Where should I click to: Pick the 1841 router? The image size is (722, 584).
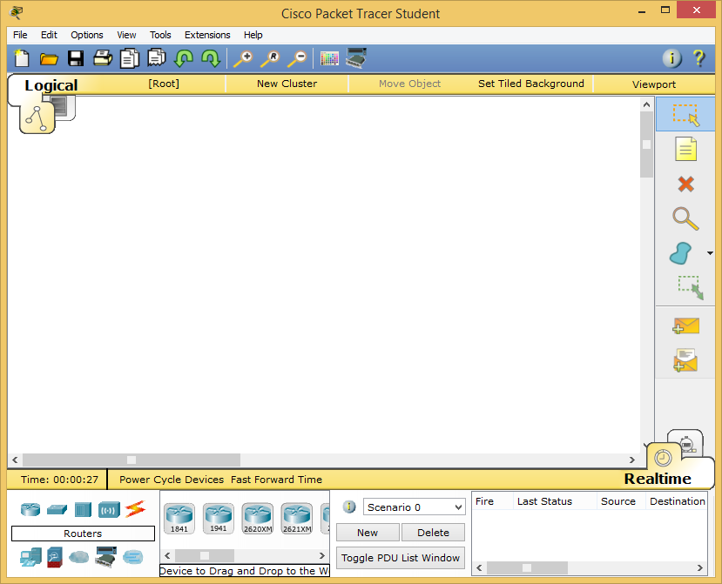pos(179,519)
